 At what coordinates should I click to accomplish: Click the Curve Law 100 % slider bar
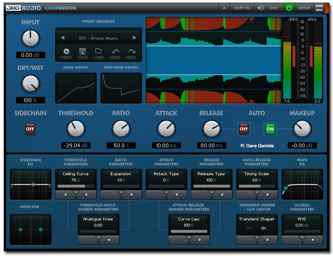tap(189, 231)
